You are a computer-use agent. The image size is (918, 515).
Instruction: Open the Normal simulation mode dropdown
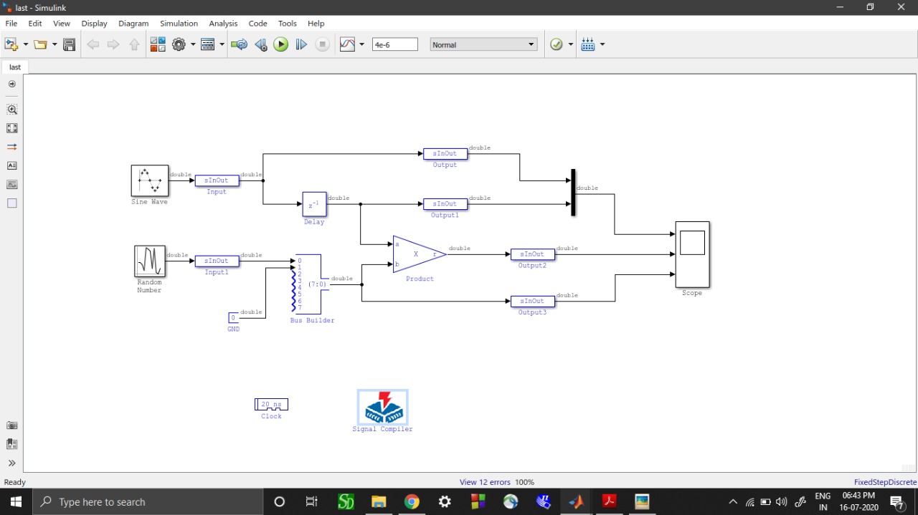(483, 44)
